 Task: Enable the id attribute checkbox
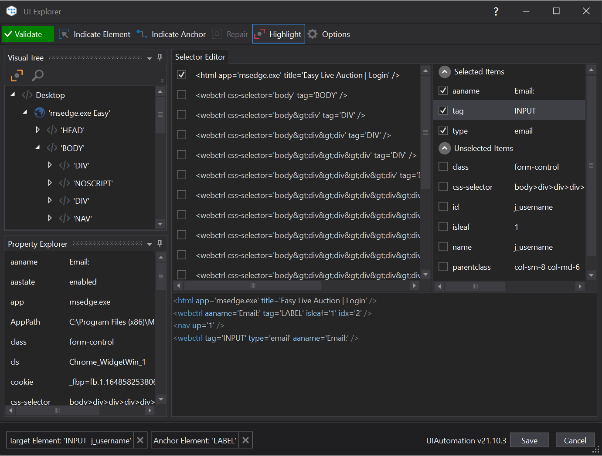click(443, 207)
